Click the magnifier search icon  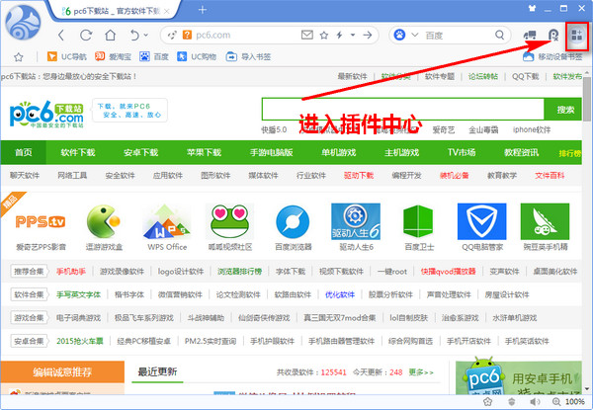(499, 36)
